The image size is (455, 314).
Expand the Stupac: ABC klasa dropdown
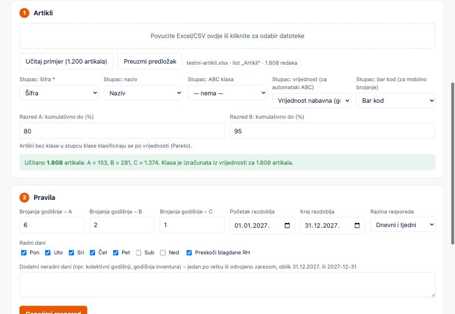click(227, 93)
